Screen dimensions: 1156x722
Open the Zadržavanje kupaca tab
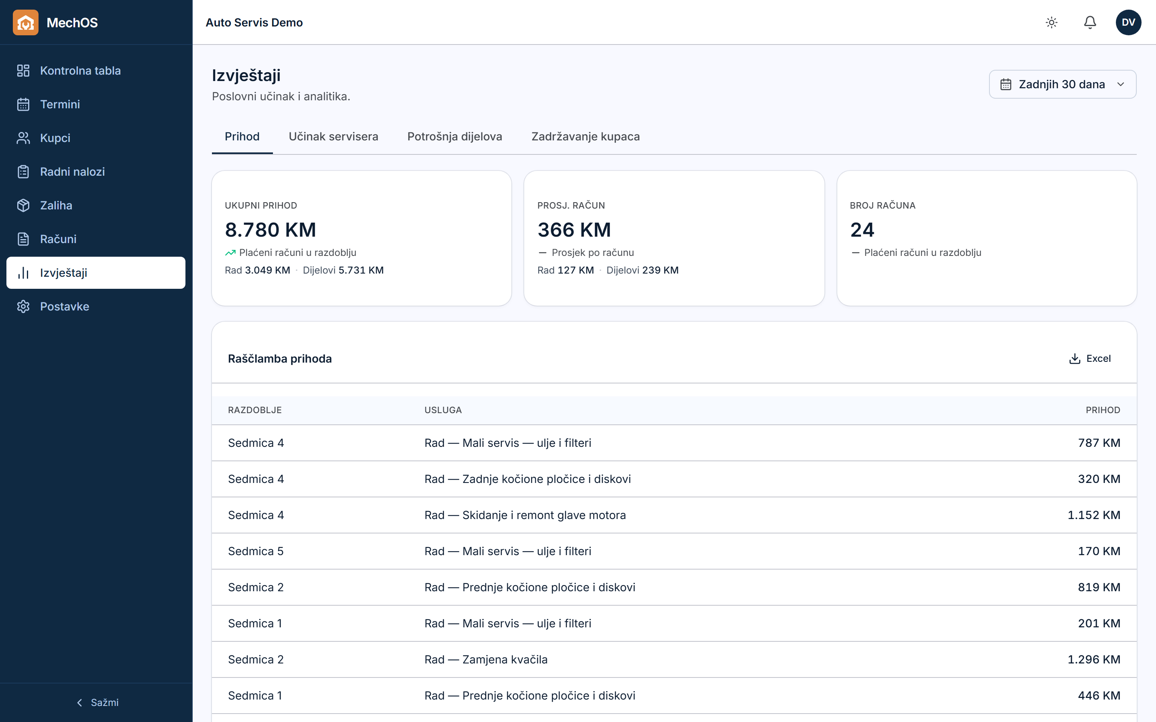pos(585,136)
